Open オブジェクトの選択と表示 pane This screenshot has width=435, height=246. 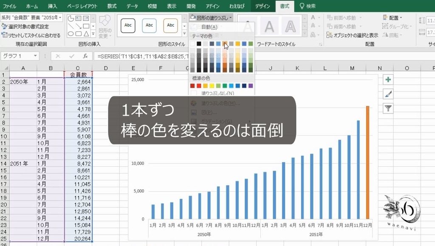coord(352,35)
